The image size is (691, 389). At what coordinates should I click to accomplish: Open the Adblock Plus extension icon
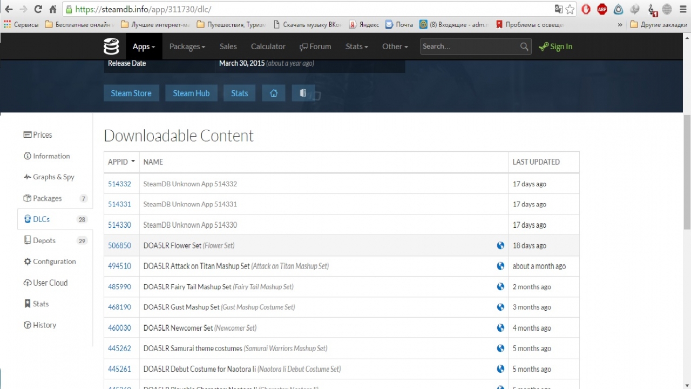point(602,9)
